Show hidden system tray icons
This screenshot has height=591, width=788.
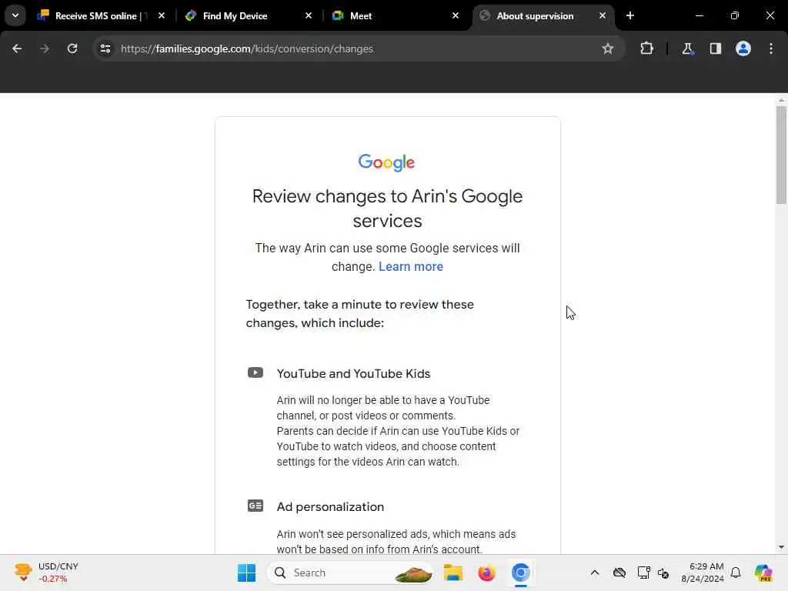pyautogui.click(x=595, y=573)
